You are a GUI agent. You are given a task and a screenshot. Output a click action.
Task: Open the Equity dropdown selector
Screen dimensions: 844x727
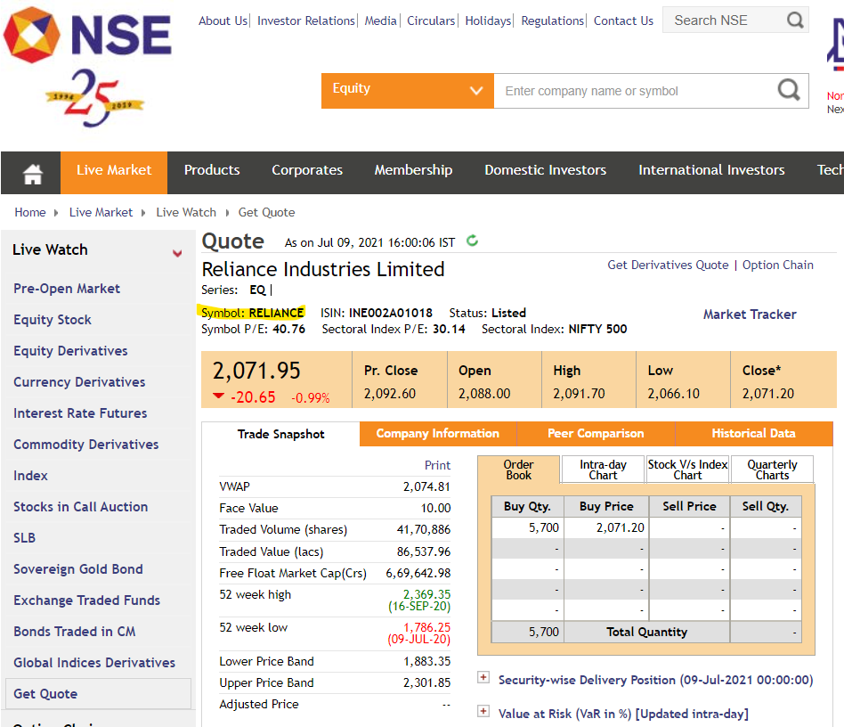[408, 91]
